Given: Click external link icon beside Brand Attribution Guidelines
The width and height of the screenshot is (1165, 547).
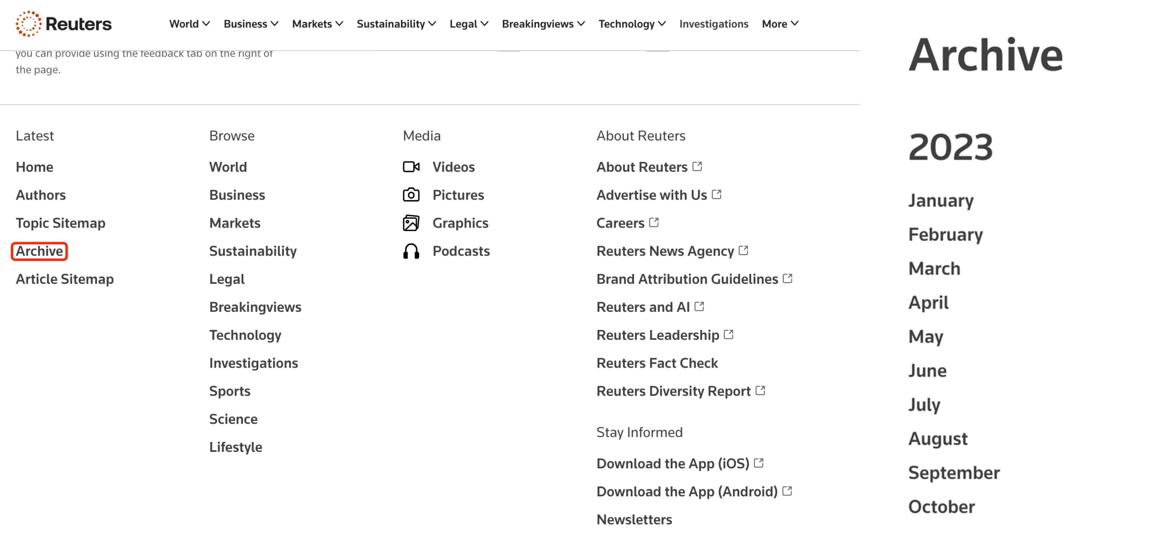Looking at the screenshot, I should (788, 278).
